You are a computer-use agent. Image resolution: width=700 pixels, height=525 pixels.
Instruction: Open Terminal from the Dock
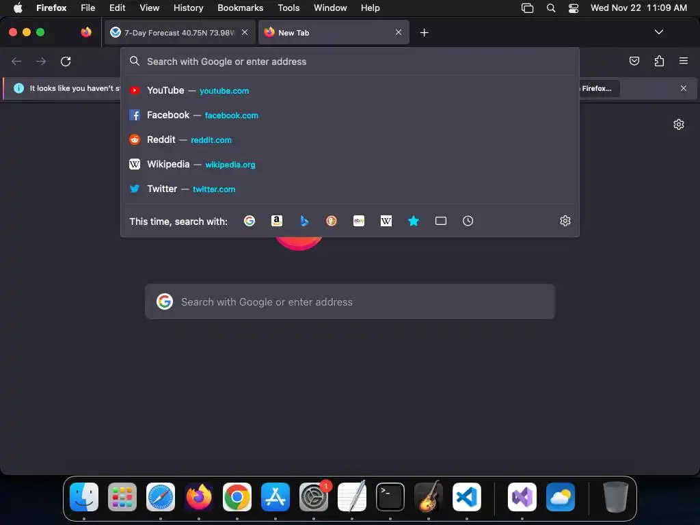[x=390, y=497]
